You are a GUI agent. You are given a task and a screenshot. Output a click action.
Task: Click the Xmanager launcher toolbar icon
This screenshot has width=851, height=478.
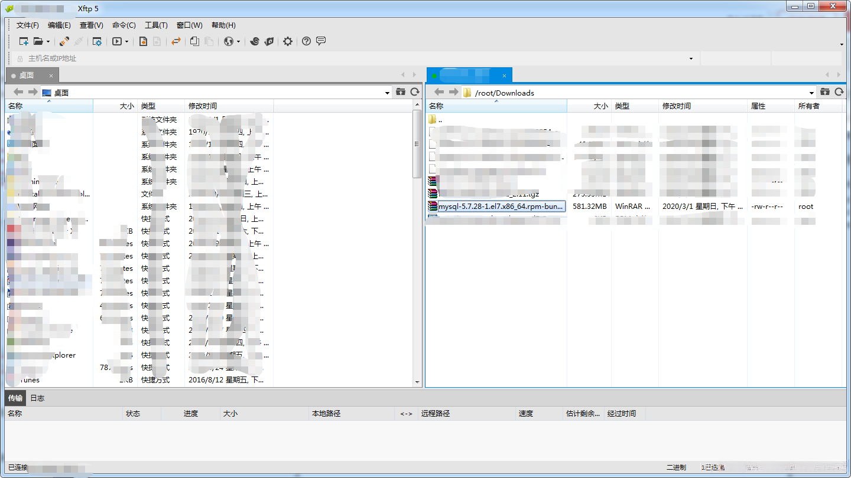click(x=269, y=41)
